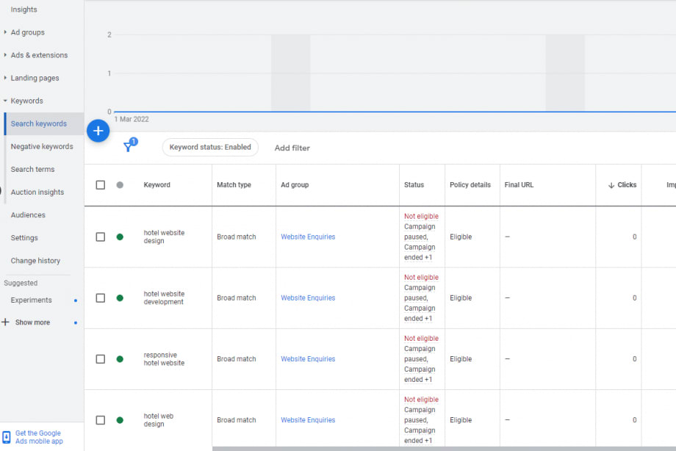Open the filter funnel icon
The image size is (676, 451).
tap(129, 147)
